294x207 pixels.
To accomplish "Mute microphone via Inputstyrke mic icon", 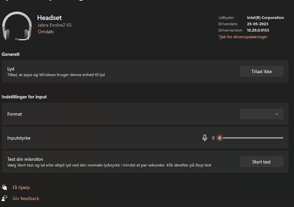I will (205, 138).
